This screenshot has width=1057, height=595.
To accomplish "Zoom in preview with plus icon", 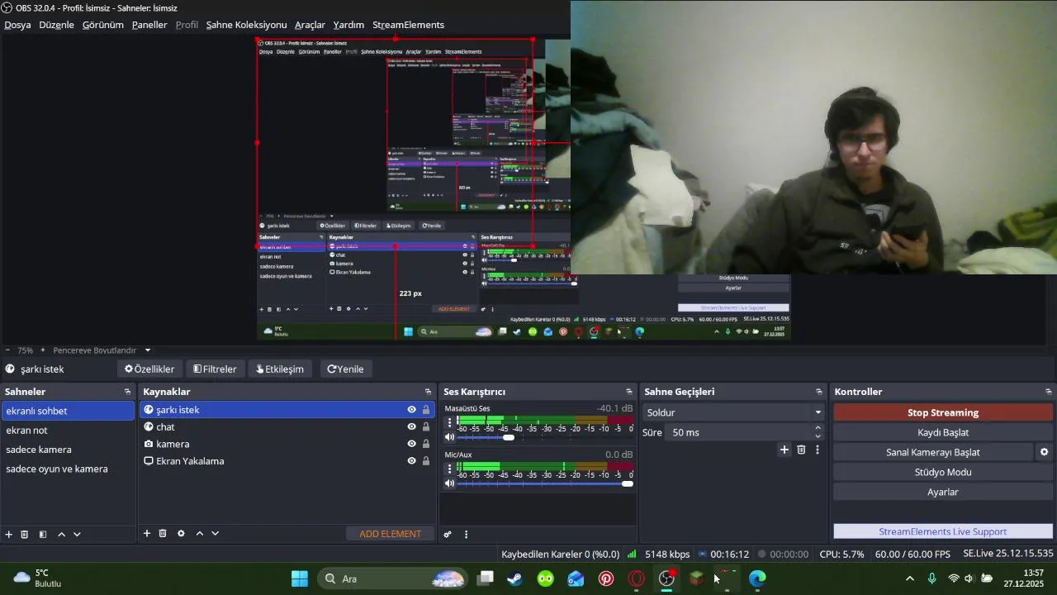I will (x=43, y=350).
